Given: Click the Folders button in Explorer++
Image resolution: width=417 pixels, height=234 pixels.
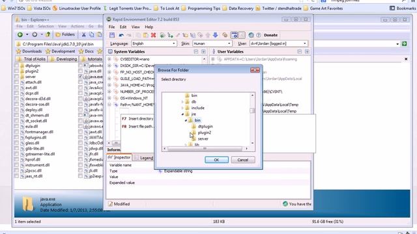Looking at the screenshot, I should pos(65,34).
